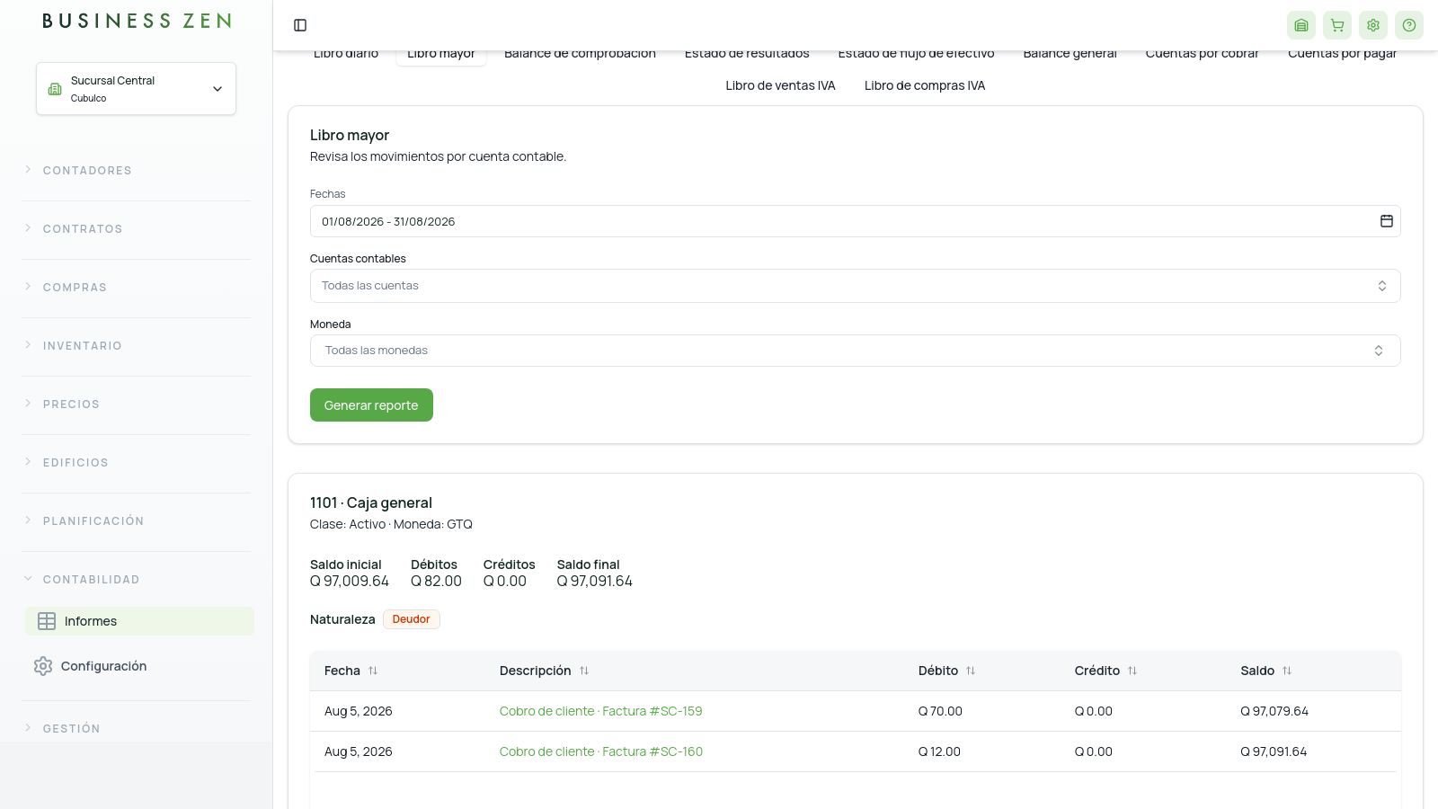Screen dimensions: 1438x809
Task: Click the Informes table icon in sidebar
Action: (47, 621)
